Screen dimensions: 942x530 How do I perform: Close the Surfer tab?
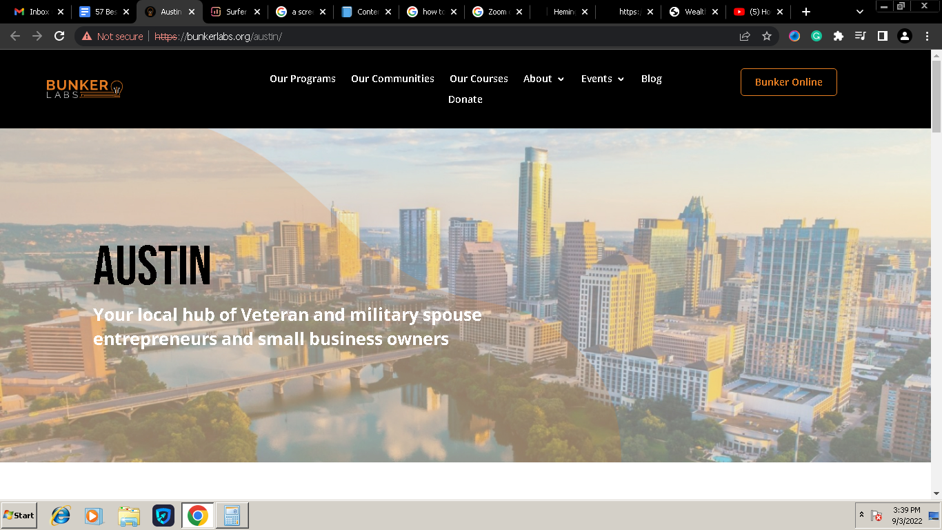click(x=257, y=12)
